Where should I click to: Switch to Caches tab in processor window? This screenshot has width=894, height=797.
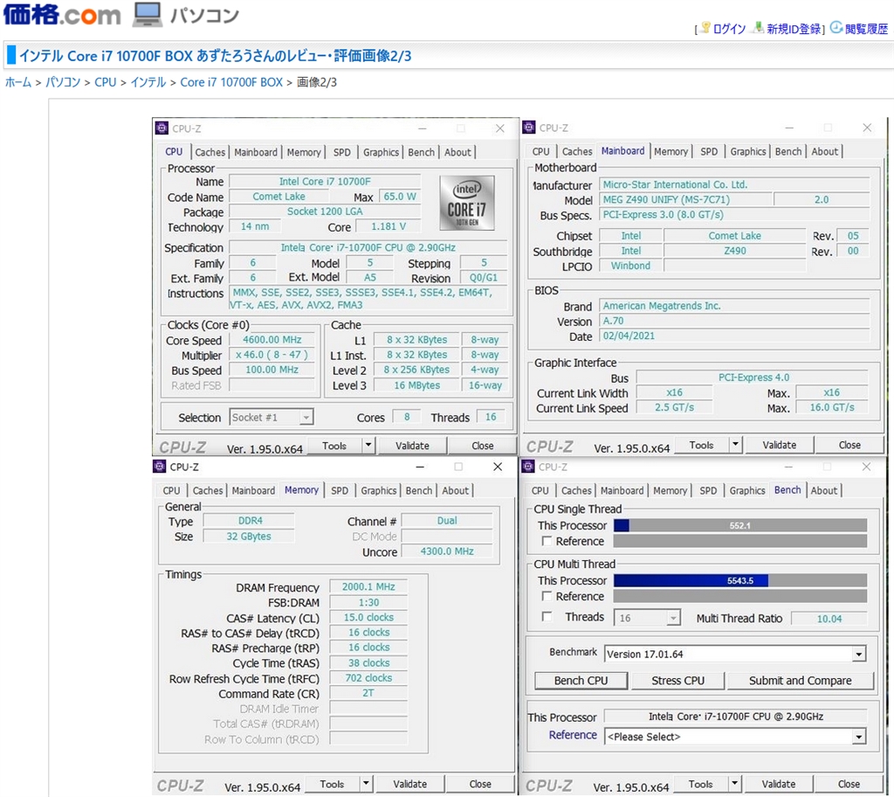pyautogui.click(x=210, y=152)
